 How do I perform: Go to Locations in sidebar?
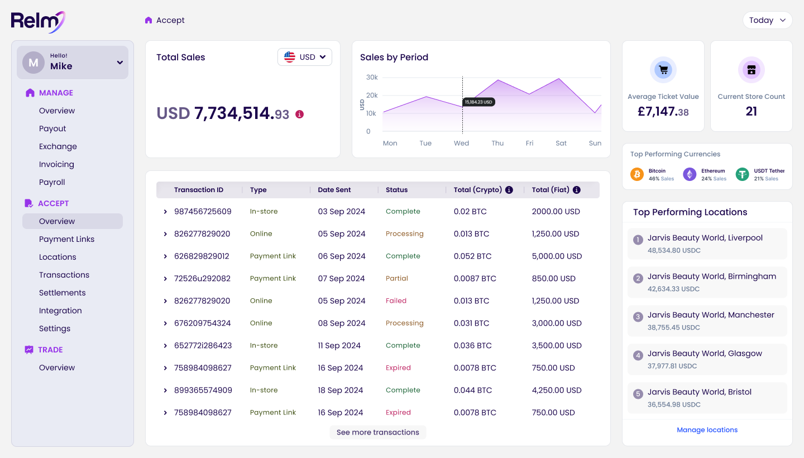(58, 257)
